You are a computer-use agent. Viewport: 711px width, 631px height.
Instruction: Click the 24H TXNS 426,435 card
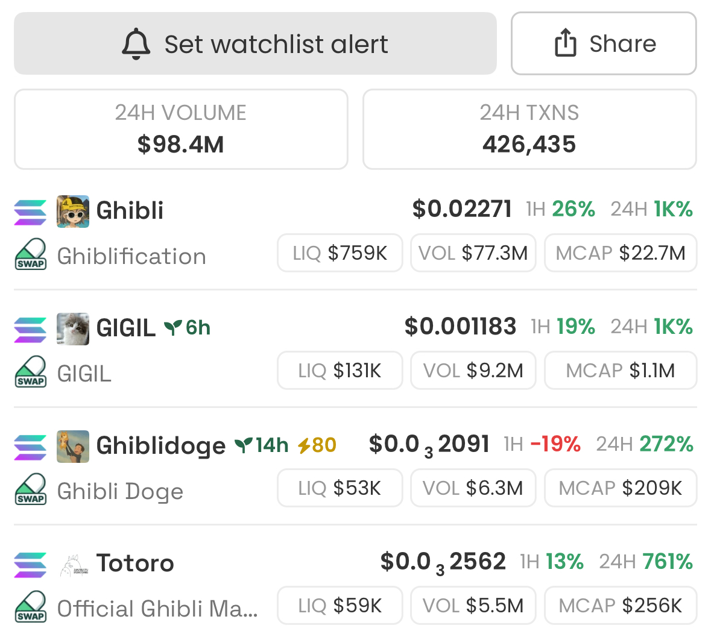click(x=529, y=129)
